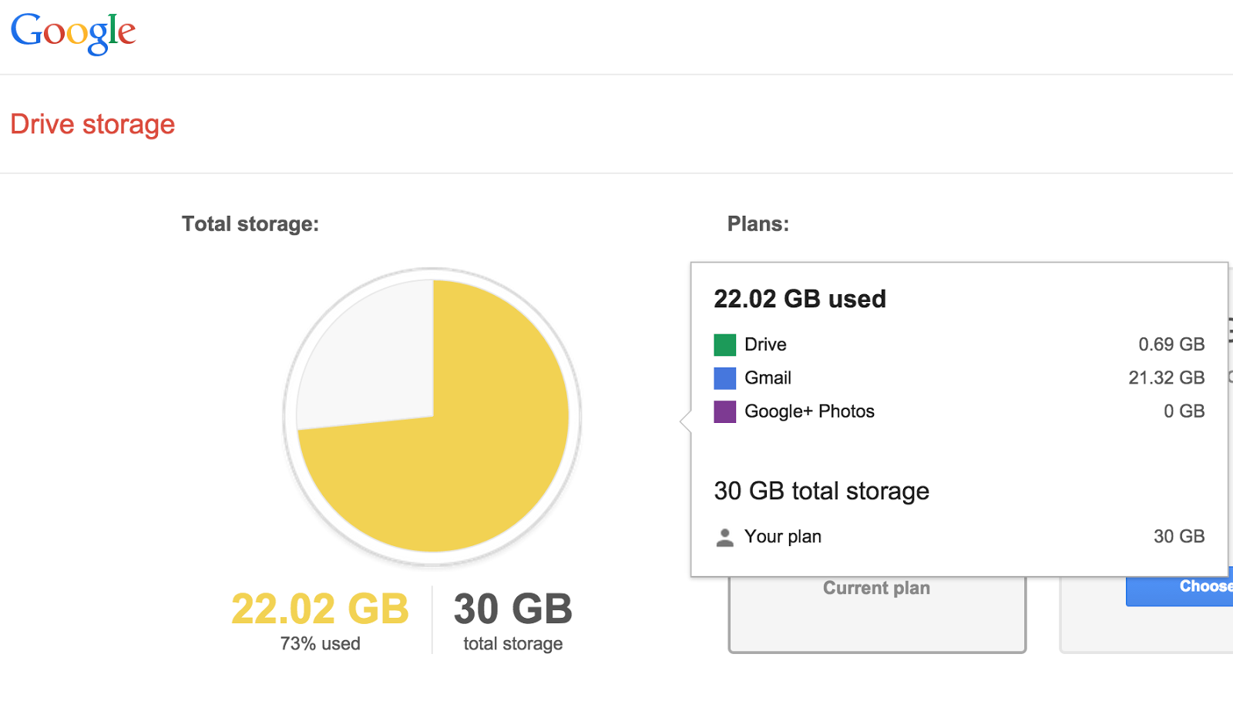
Task: Click the person icon beside Your plan
Action: 724,537
